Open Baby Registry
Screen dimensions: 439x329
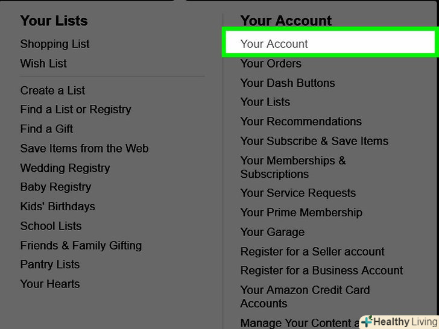(55, 187)
